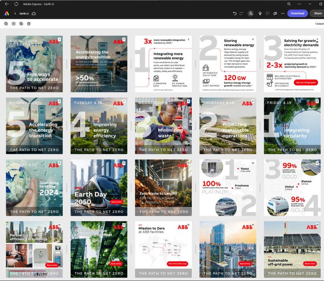Open the invite collaborators icon
The height and width of the screenshot is (281, 324).
point(251,13)
